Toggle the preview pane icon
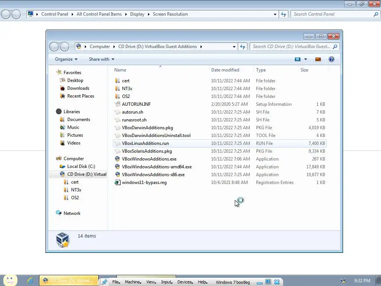Image resolution: width=381 pixels, height=286 pixels. pyautogui.click(x=318, y=59)
